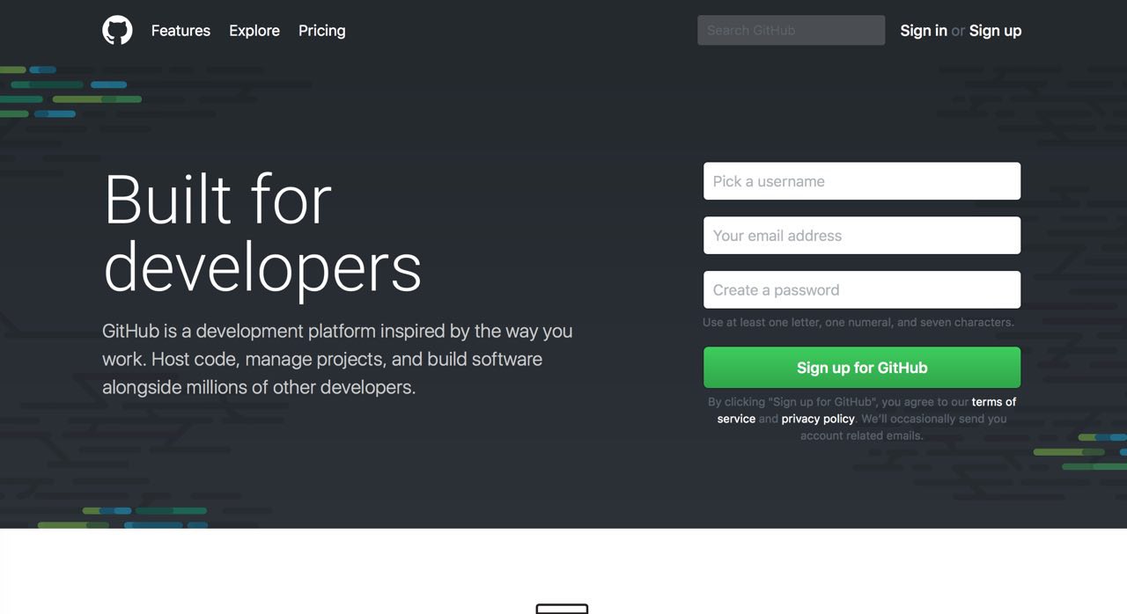
Task: Focus the Search GitHub field
Action: pos(791,30)
